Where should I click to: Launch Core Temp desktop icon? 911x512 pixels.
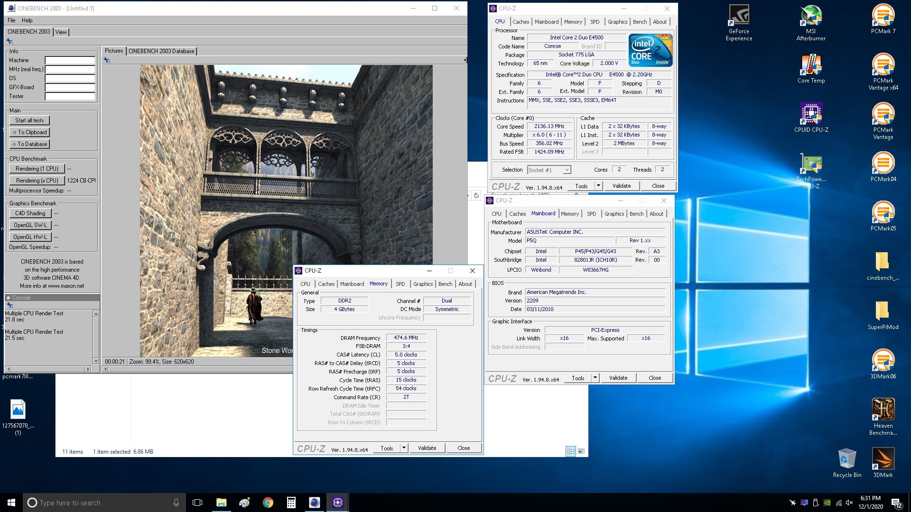click(811, 69)
